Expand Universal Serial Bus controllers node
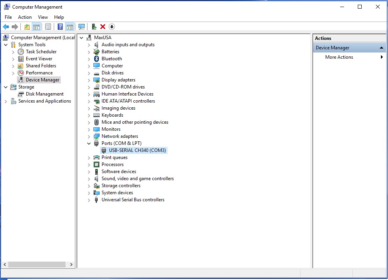 pyautogui.click(x=89, y=200)
